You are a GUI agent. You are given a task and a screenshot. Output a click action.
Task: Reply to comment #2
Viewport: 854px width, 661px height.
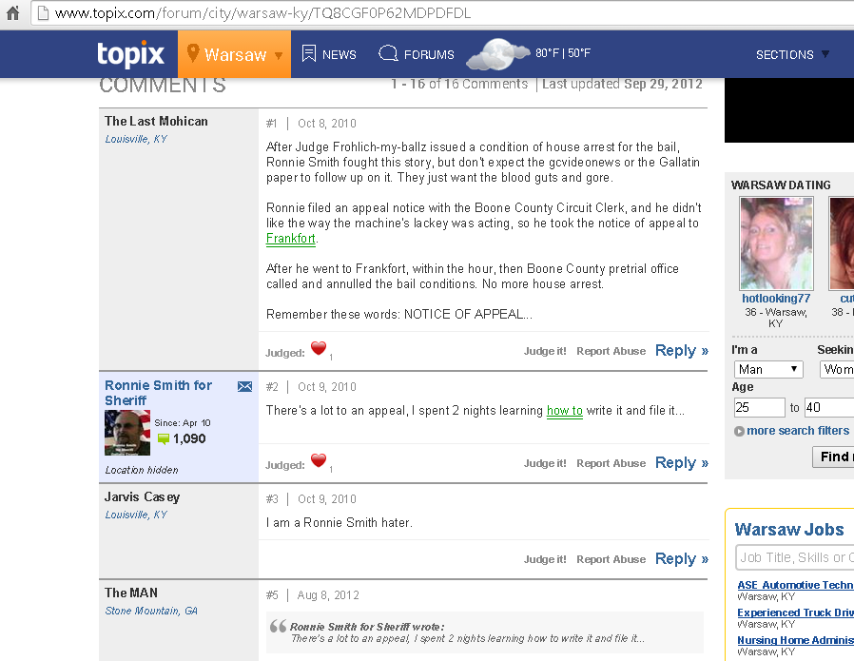click(x=681, y=463)
